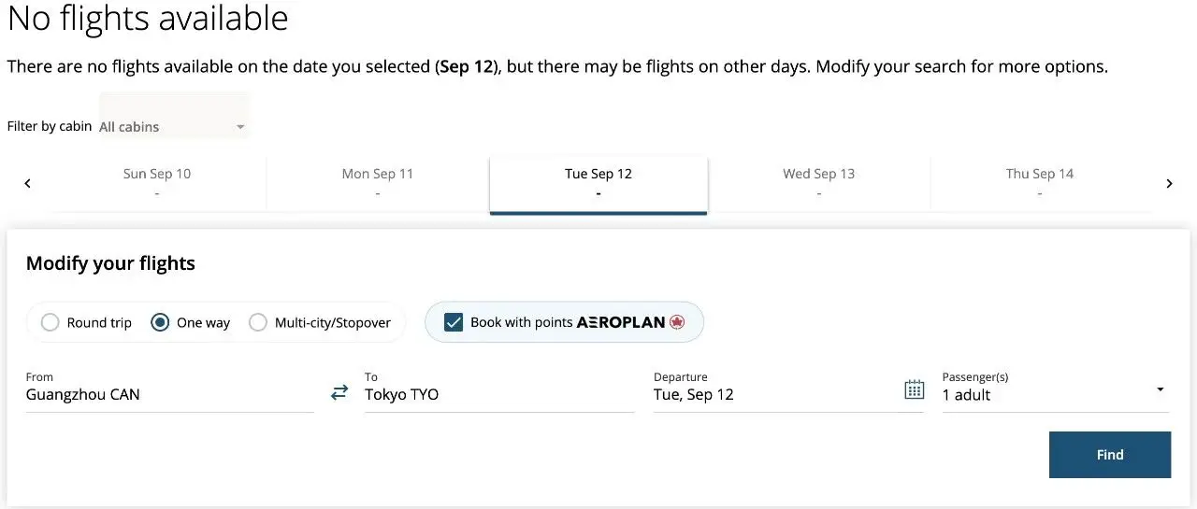Click the Aeroplan maple leaf logo
The height and width of the screenshot is (509, 1197).
click(677, 322)
